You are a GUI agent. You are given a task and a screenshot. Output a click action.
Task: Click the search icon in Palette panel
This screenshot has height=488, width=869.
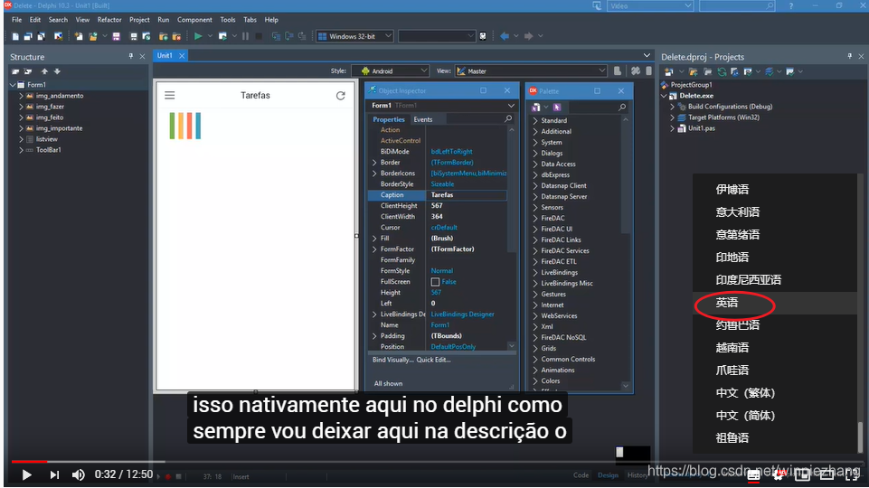(622, 107)
